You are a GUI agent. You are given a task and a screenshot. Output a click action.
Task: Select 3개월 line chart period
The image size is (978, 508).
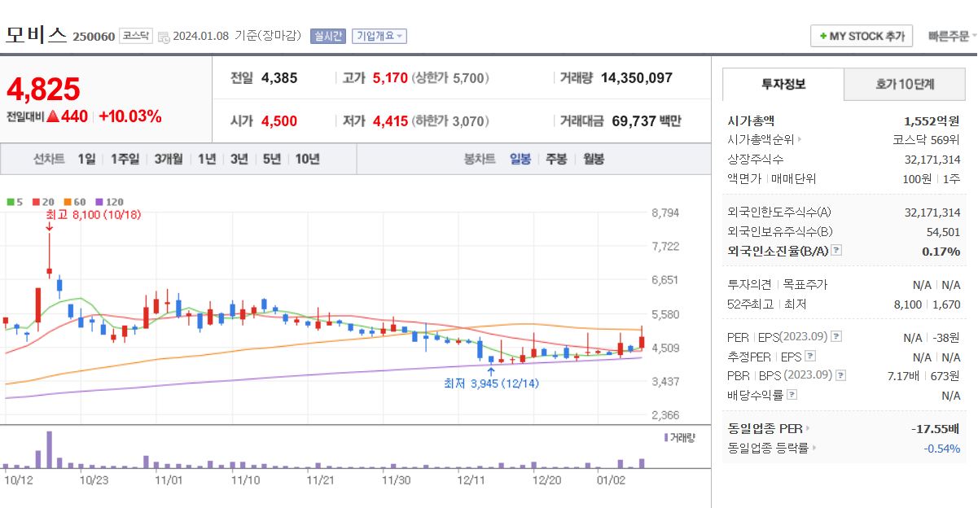pyautogui.click(x=169, y=159)
